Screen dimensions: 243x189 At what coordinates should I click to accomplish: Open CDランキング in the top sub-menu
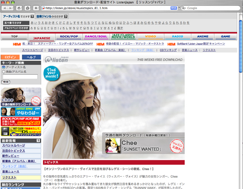coord(168,50)
